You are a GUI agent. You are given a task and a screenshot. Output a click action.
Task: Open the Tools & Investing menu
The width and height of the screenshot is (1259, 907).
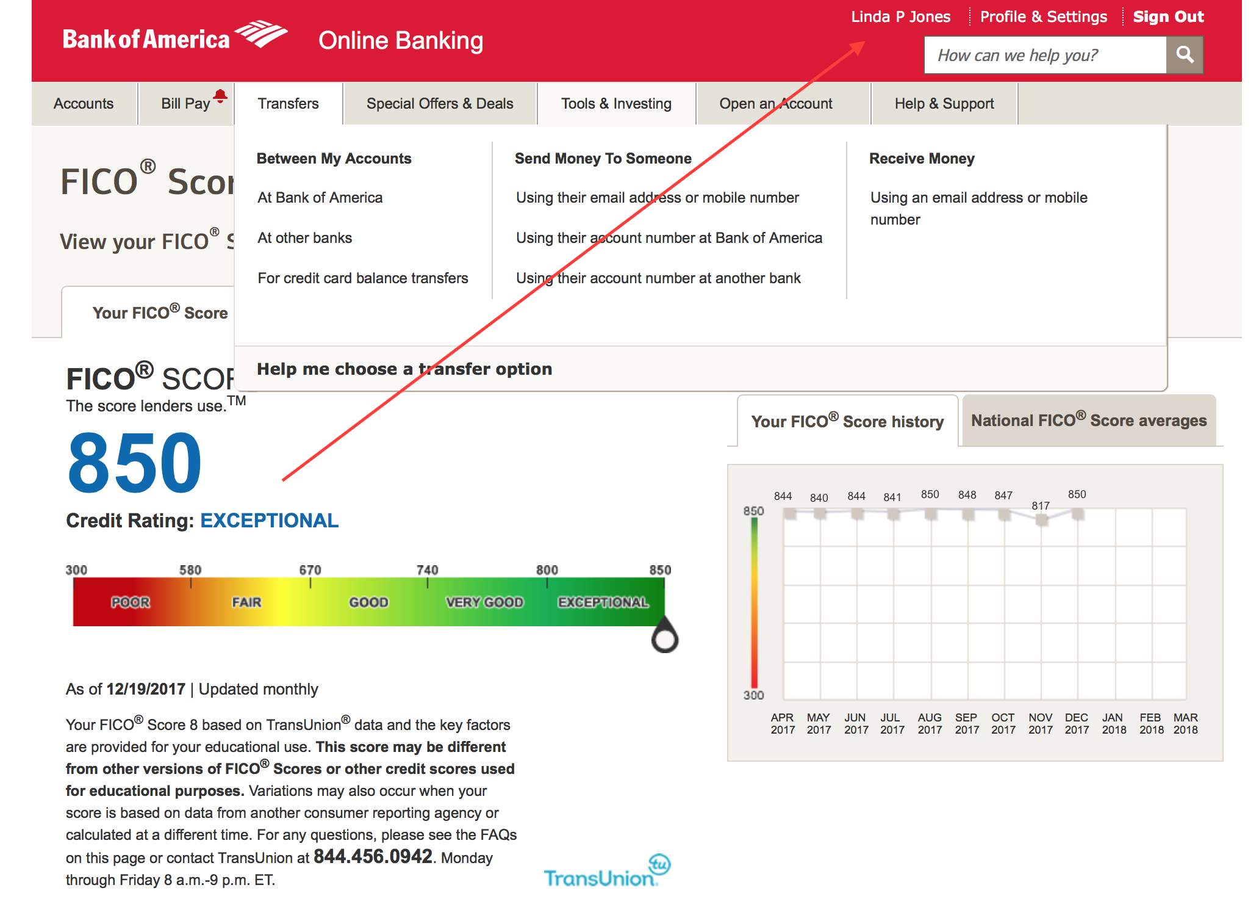pyautogui.click(x=616, y=104)
